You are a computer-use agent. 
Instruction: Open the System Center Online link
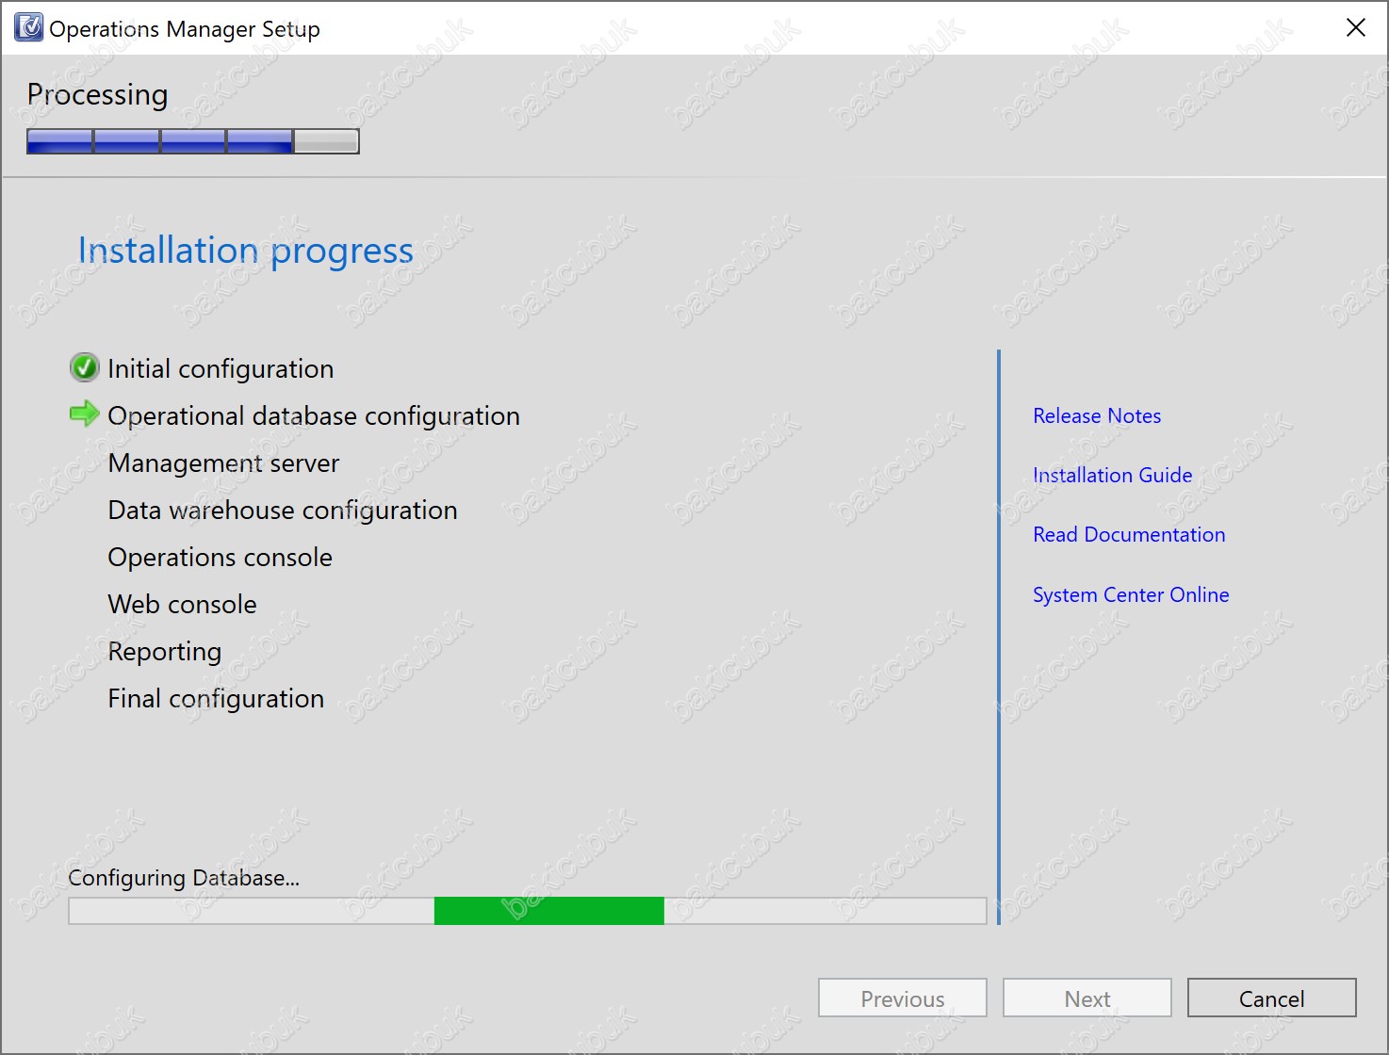tap(1131, 594)
